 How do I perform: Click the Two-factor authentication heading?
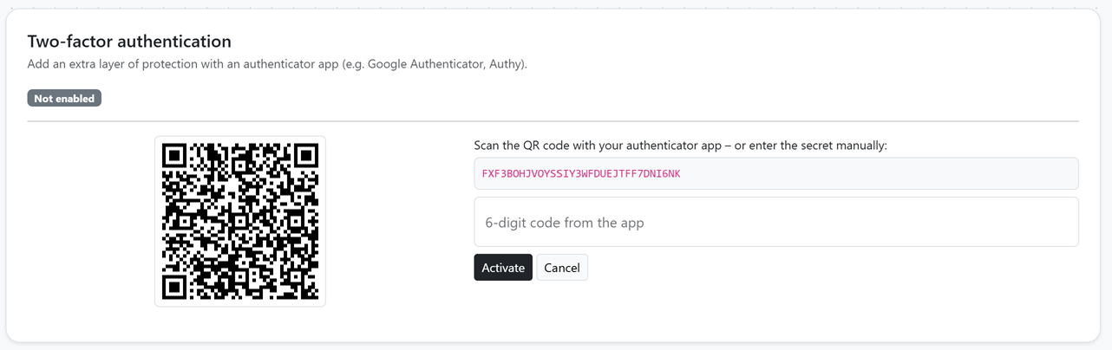point(129,42)
